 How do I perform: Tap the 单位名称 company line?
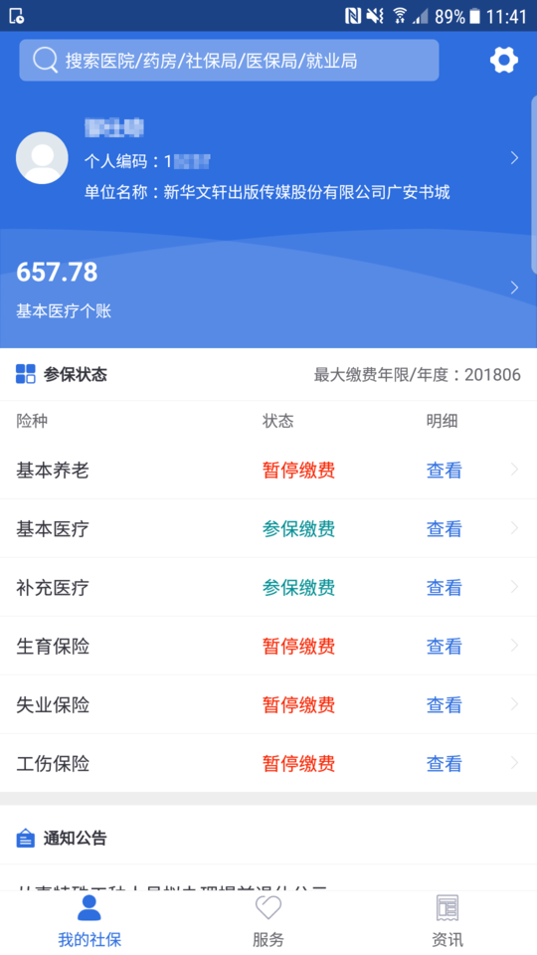click(x=268, y=192)
